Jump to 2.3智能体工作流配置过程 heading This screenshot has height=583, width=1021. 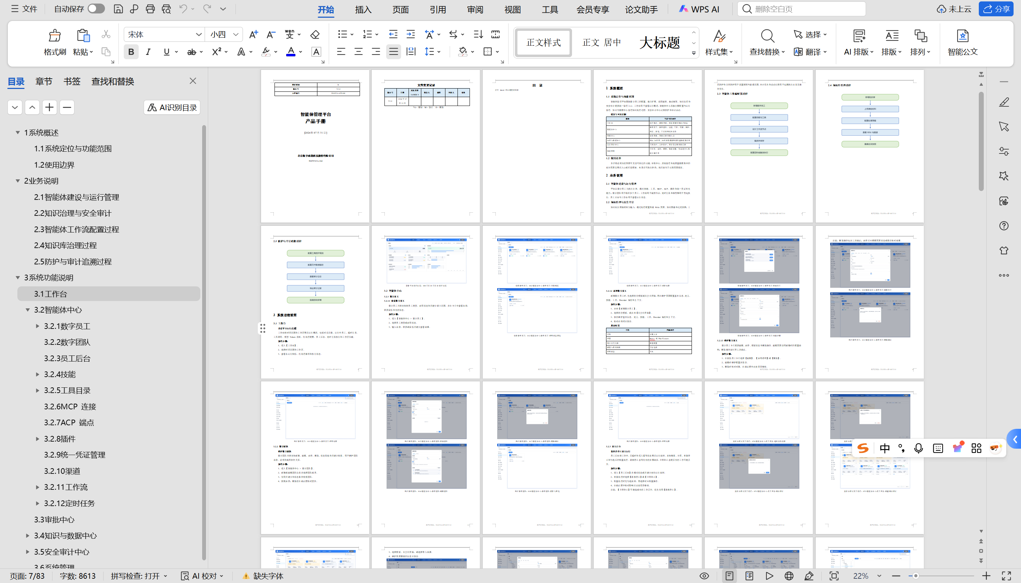(76, 229)
